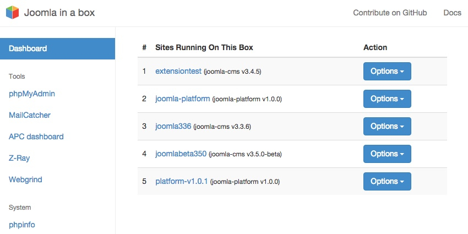
Task: Open the Joomla in a box title link
Action: [59, 13]
